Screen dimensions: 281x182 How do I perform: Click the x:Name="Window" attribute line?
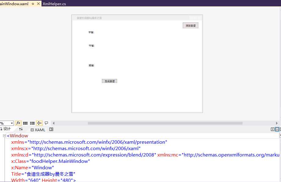[x=32, y=168]
